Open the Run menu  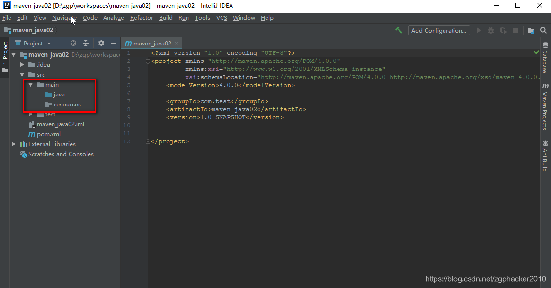pos(184,18)
